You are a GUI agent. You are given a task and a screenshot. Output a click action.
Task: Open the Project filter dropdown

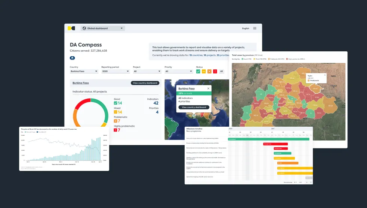(x=147, y=71)
